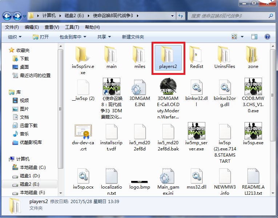Select the binkw32org.dll file

coord(225,93)
